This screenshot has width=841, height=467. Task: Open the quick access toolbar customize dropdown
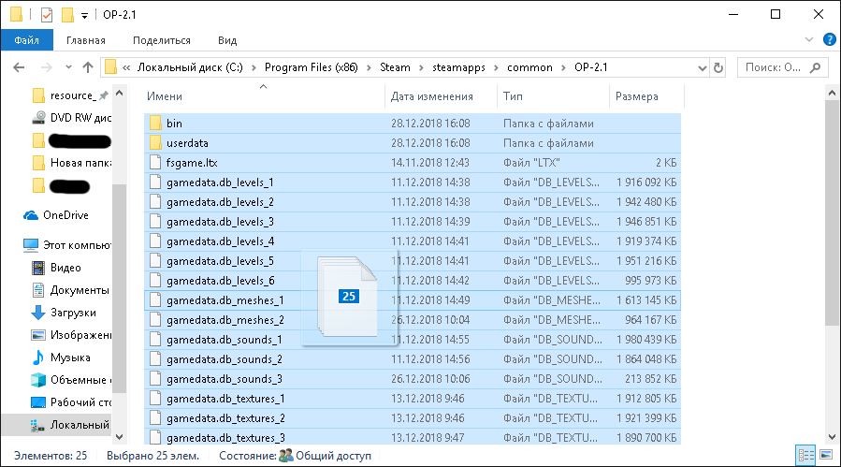click(x=84, y=16)
